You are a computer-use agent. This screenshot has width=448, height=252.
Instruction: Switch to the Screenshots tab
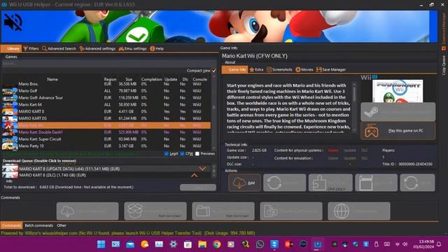(279, 70)
